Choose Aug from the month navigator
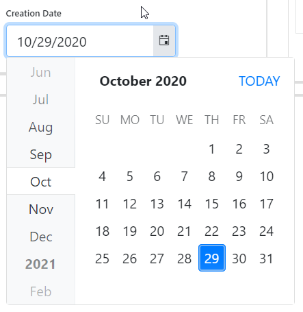Screen dimensions: 303x312 coord(41,127)
